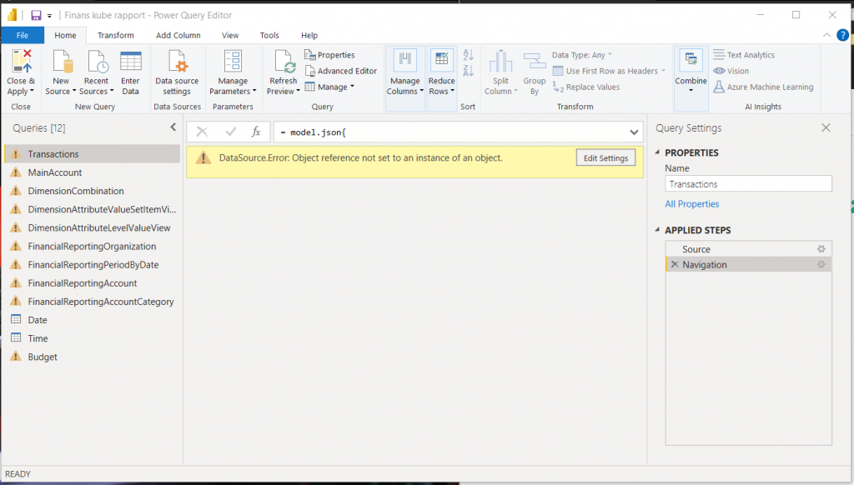Click the Manage Columns icon
This screenshot has width=854, height=485.
pyautogui.click(x=404, y=60)
